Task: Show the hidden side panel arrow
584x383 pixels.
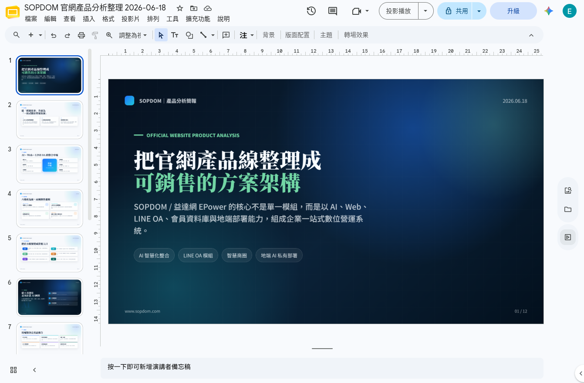Action: (x=580, y=373)
